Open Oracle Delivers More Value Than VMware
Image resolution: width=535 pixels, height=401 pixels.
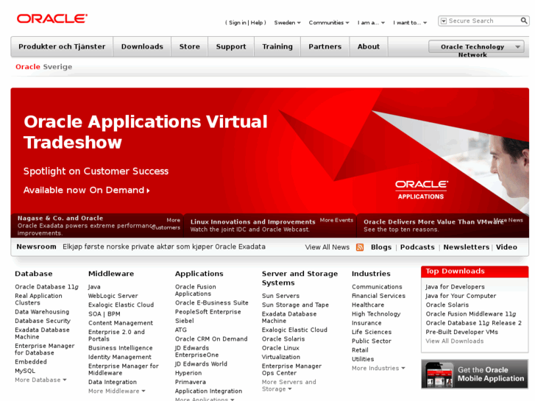click(433, 221)
